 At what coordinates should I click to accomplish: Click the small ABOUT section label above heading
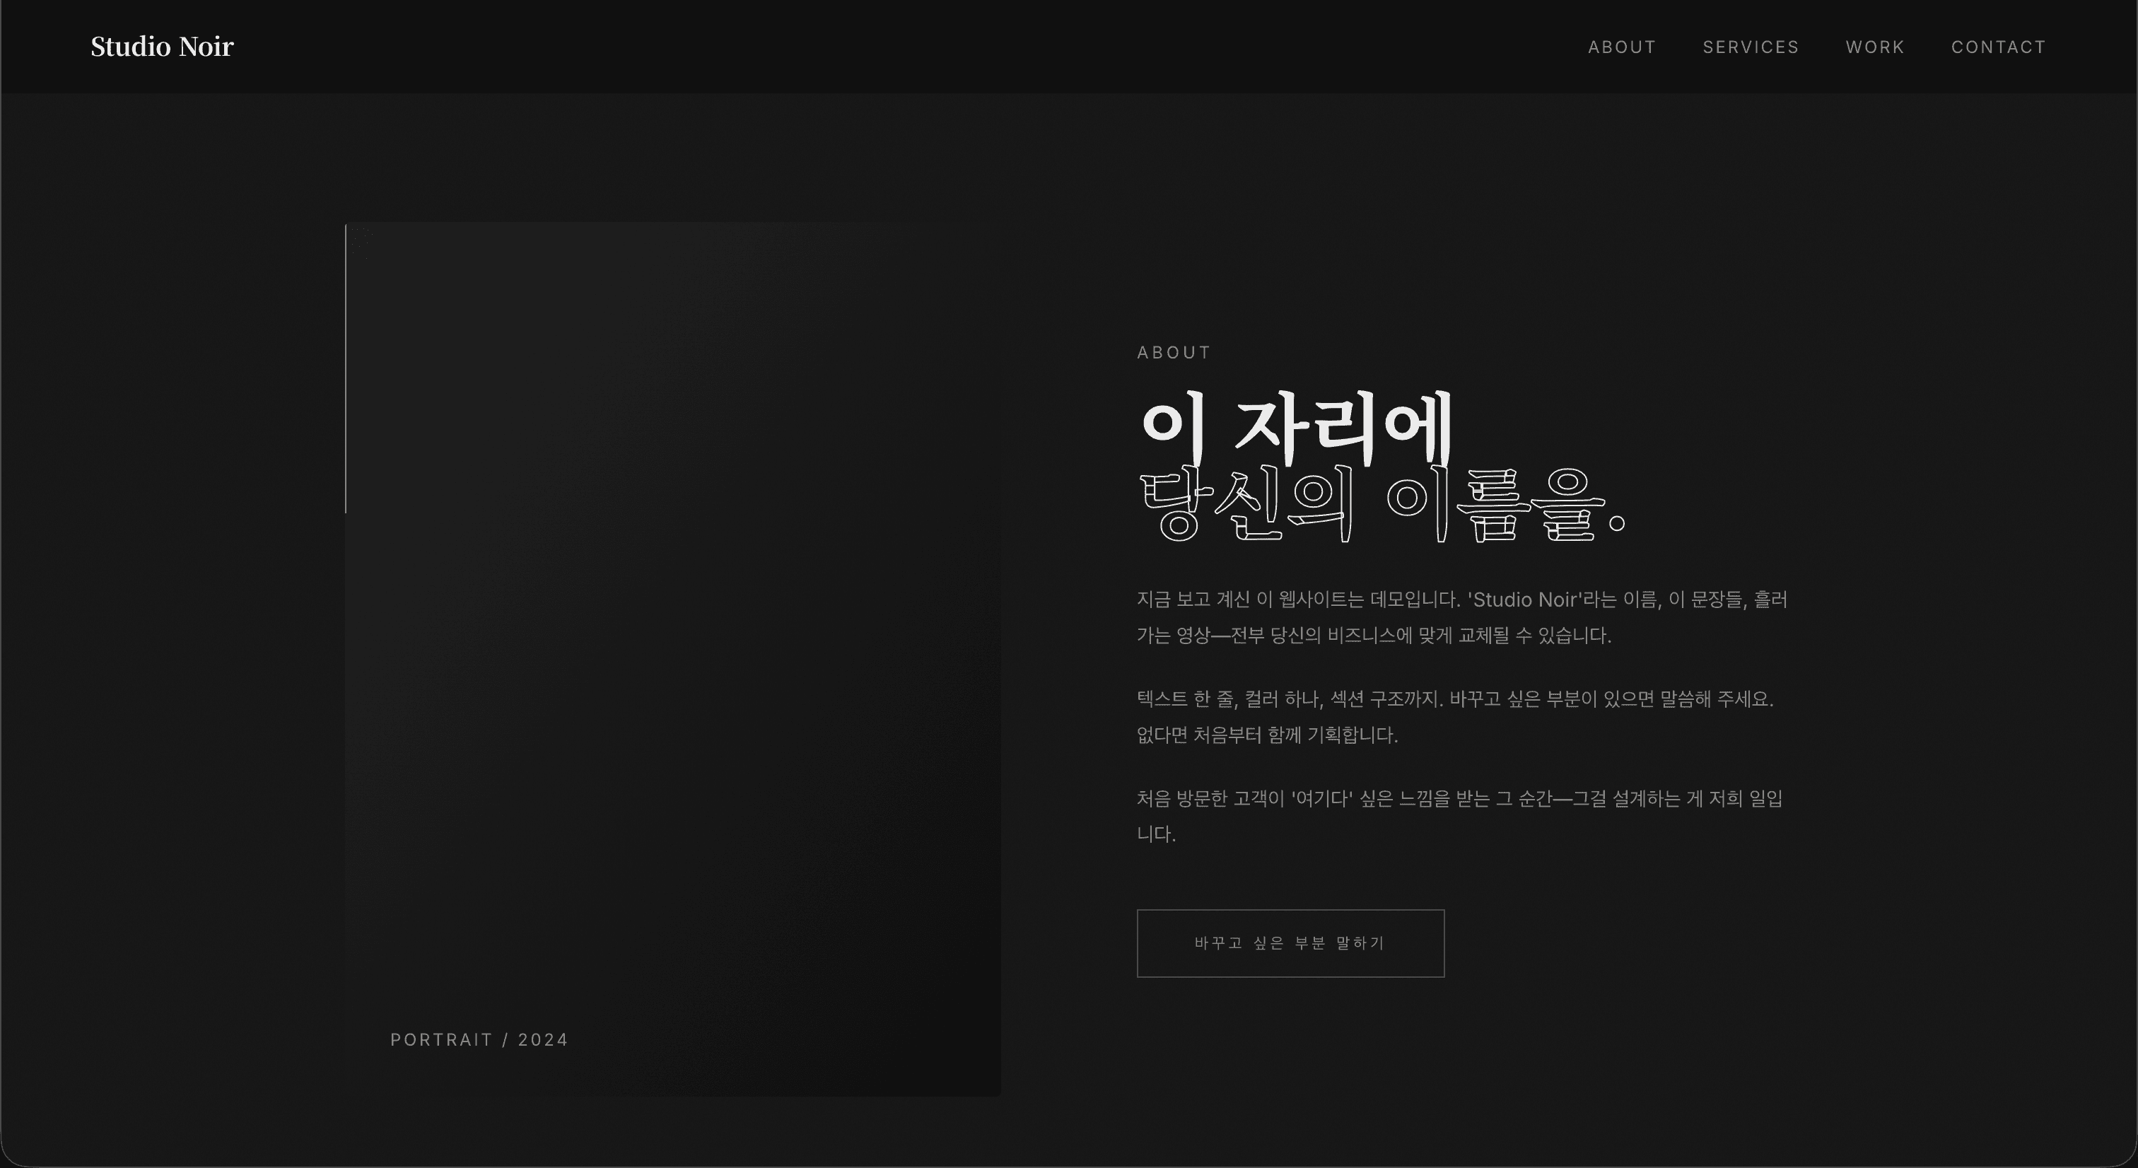[x=1174, y=353]
